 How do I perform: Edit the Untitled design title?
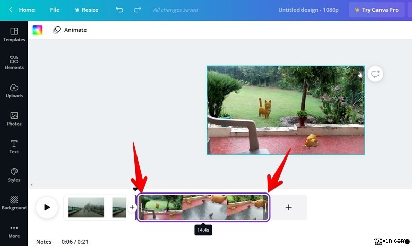click(308, 10)
